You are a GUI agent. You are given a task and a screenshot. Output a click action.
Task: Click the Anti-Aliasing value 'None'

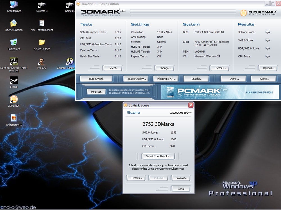[x=160, y=37]
